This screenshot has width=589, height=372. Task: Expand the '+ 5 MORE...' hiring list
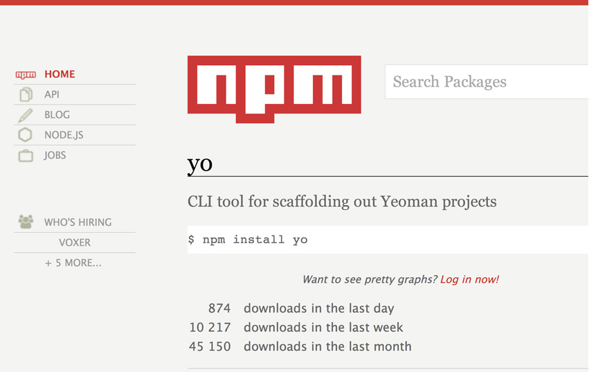click(x=73, y=263)
